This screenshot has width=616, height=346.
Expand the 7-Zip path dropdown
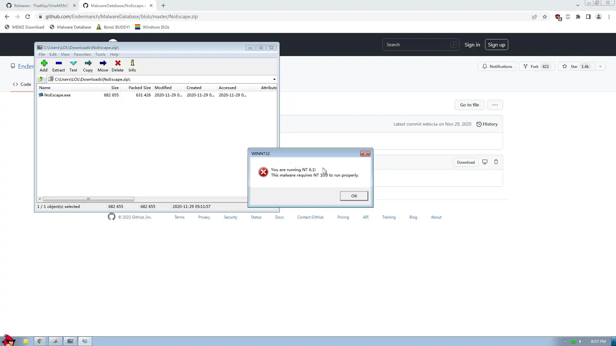(x=274, y=79)
